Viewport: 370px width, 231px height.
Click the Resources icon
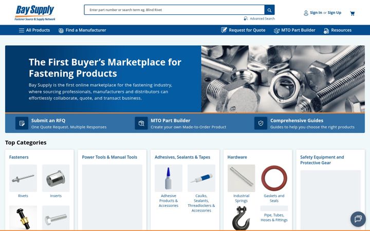click(x=326, y=31)
